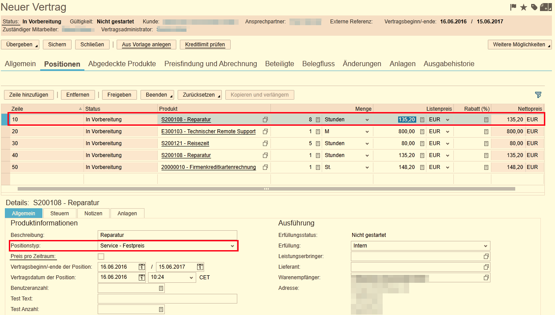555x315 pixels.
Task: Open the Änderungen tab
Action: 362,64
